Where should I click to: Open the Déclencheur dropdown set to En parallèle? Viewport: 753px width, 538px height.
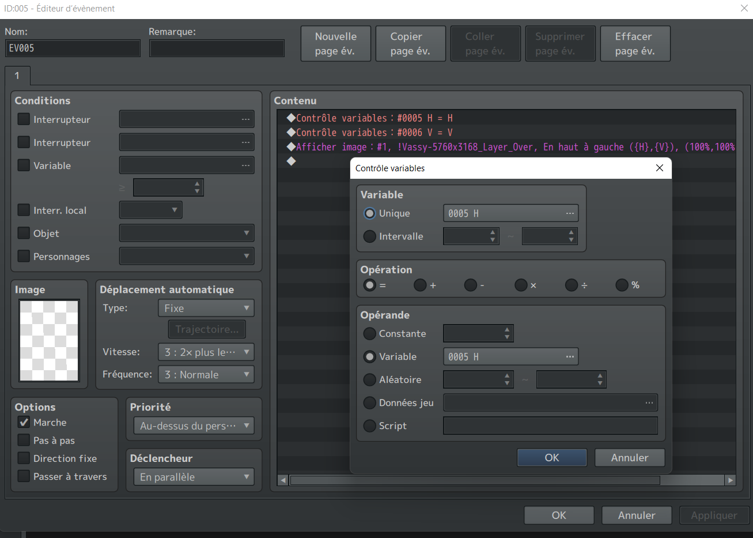tap(195, 477)
